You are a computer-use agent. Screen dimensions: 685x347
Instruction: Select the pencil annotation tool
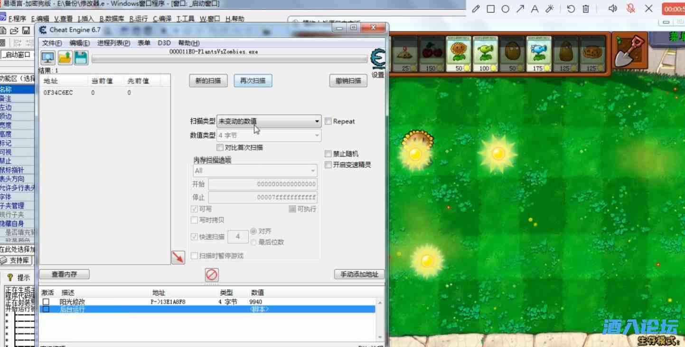[476, 9]
